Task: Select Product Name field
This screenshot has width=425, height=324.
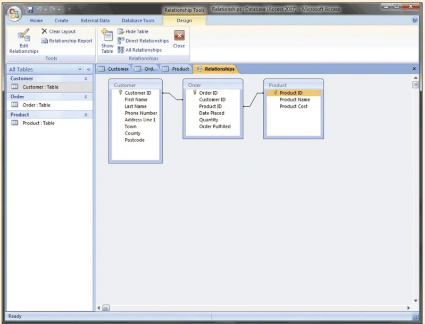Action: pos(295,99)
